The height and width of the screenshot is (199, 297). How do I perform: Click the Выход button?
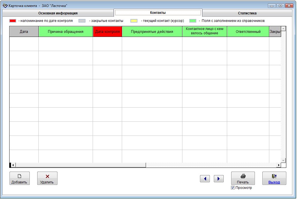coord(274,178)
